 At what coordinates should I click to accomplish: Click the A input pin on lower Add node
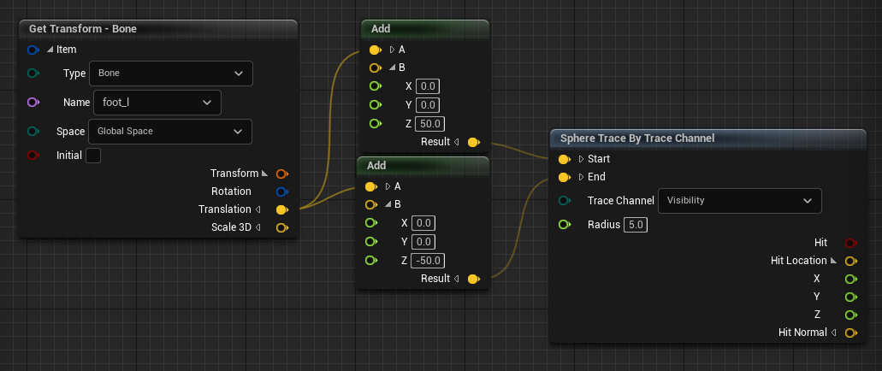point(371,186)
